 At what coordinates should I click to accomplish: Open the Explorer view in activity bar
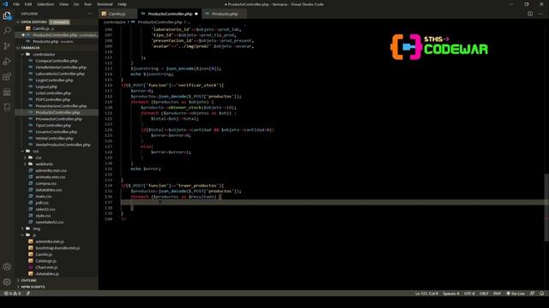tap(7, 15)
